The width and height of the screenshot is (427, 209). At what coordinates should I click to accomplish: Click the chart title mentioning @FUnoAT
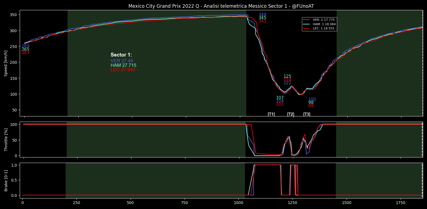pyautogui.click(x=221, y=6)
